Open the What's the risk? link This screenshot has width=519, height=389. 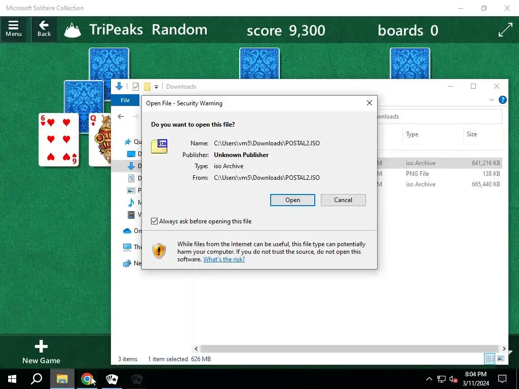pyautogui.click(x=224, y=259)
